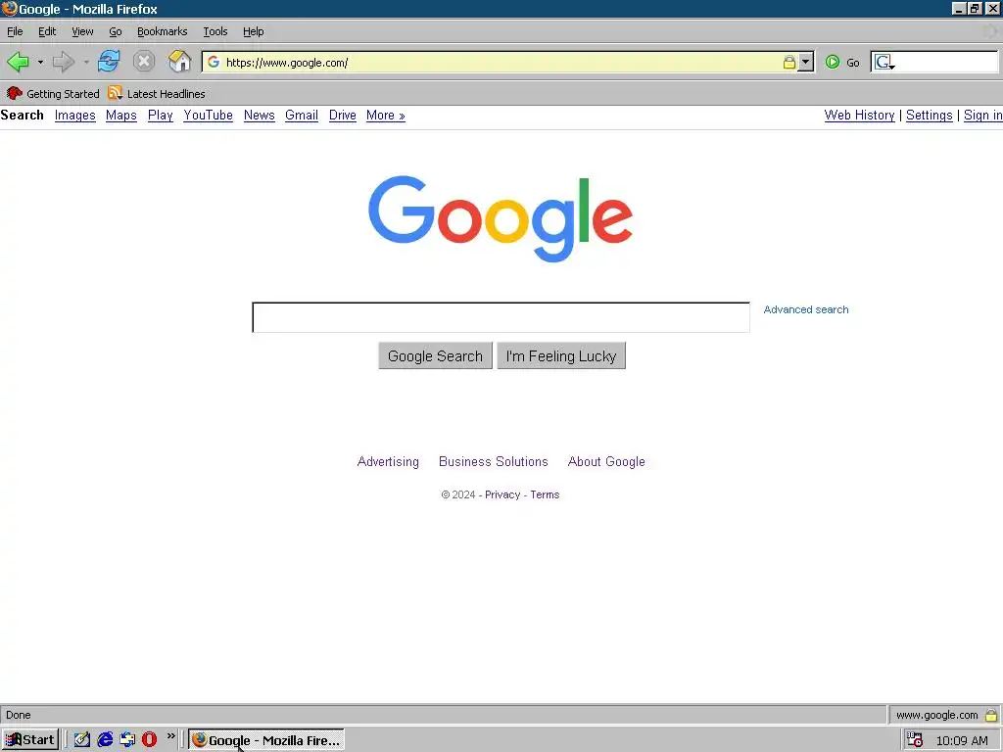The image size is (1003, 752).
Task: Click the Windows Start button
Action: 30,740
